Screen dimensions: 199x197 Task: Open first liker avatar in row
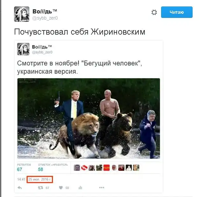[x=77, y=168]
